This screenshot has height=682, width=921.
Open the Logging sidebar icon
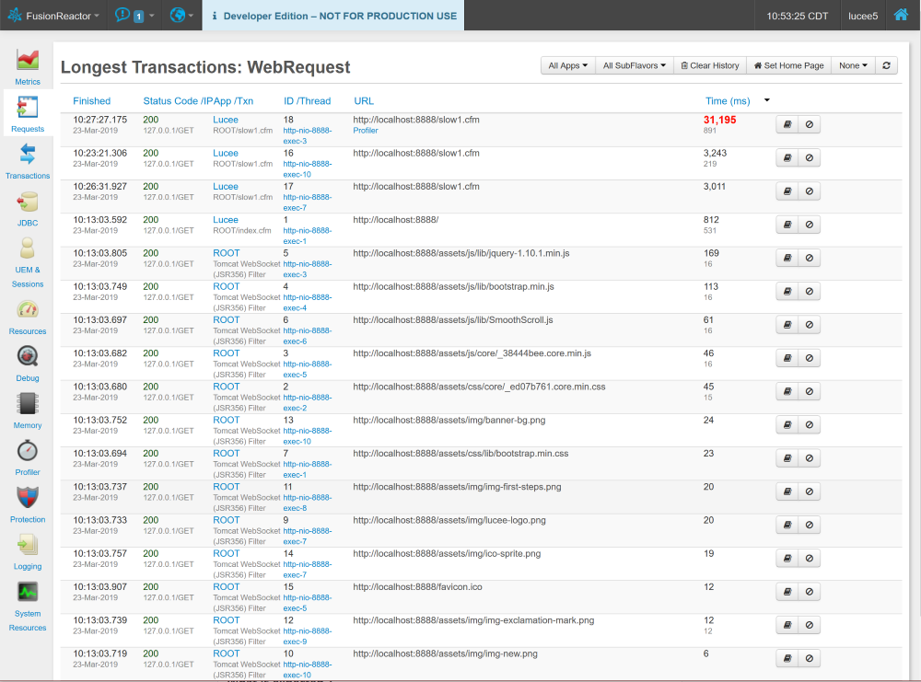pos(28,545)
